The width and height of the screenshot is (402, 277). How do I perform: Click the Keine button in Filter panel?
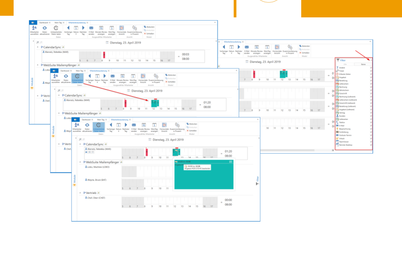363,65
